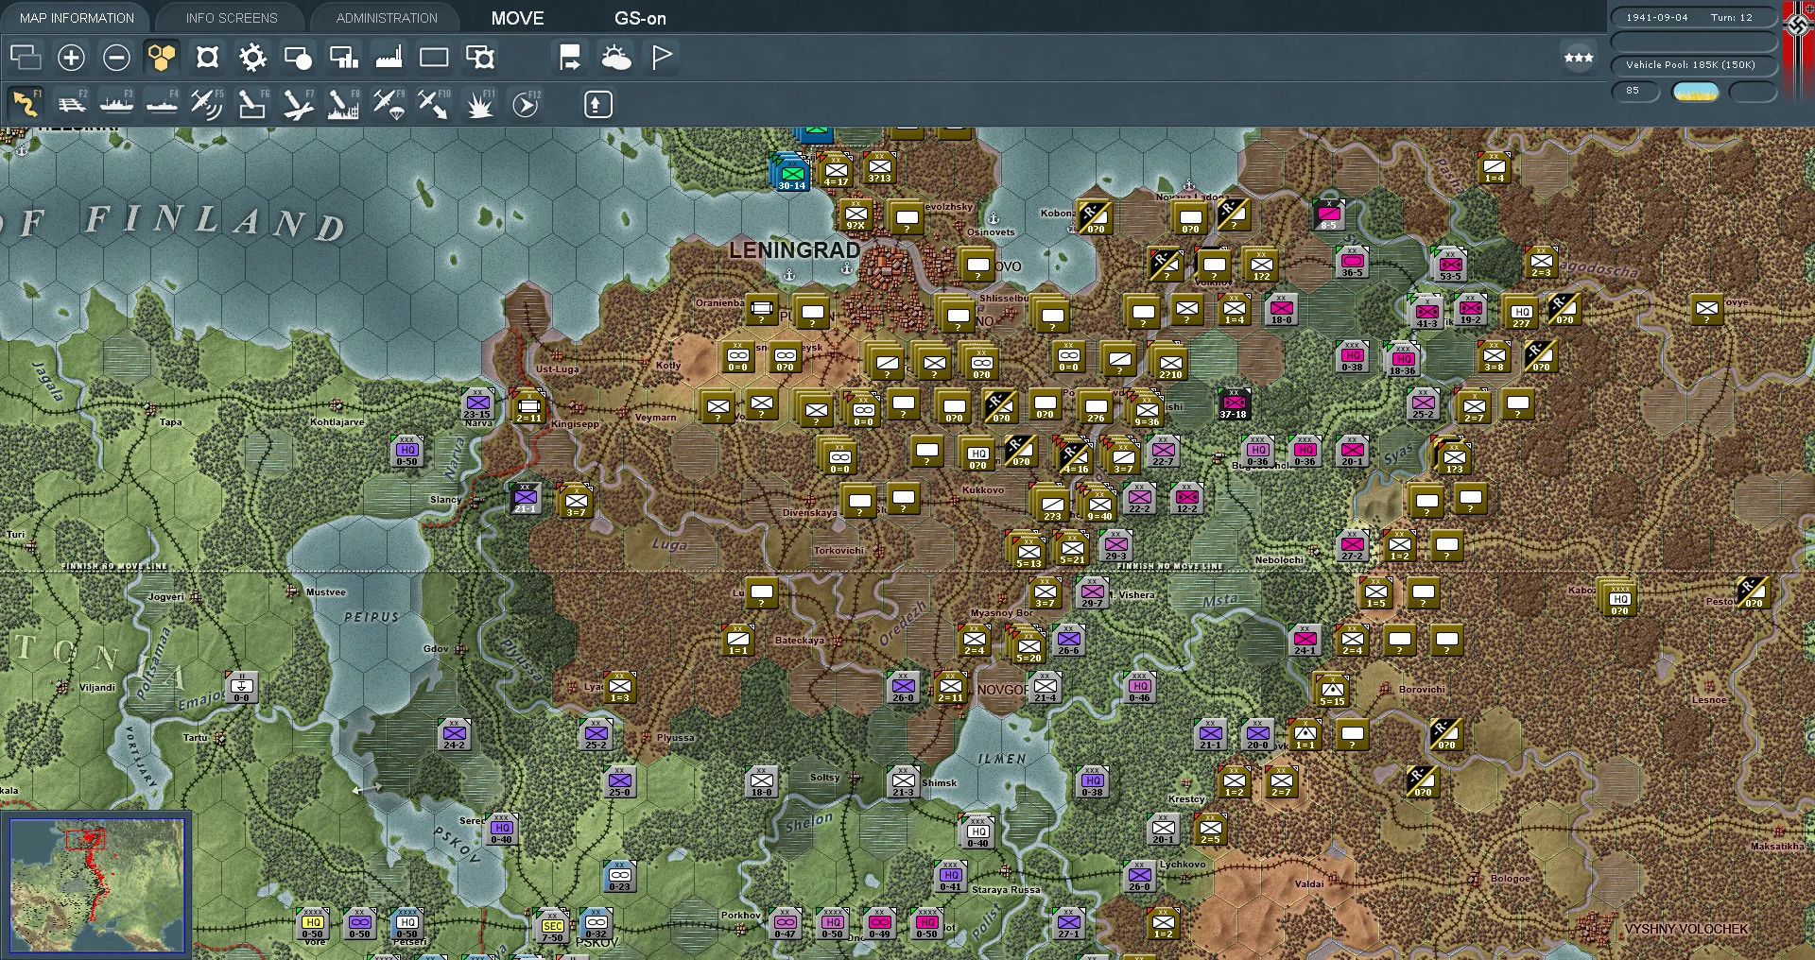The width and height of the screenshot is (1815, 960).
Task: Select the yellow SEC unit labeled 7-50
Action: 552,927
